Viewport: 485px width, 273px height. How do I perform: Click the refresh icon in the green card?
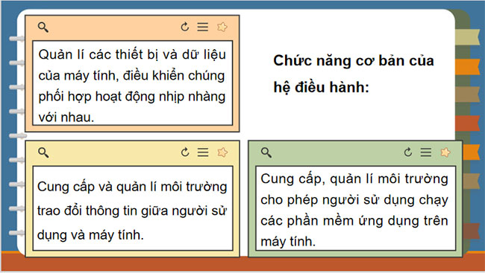(408, 152)
